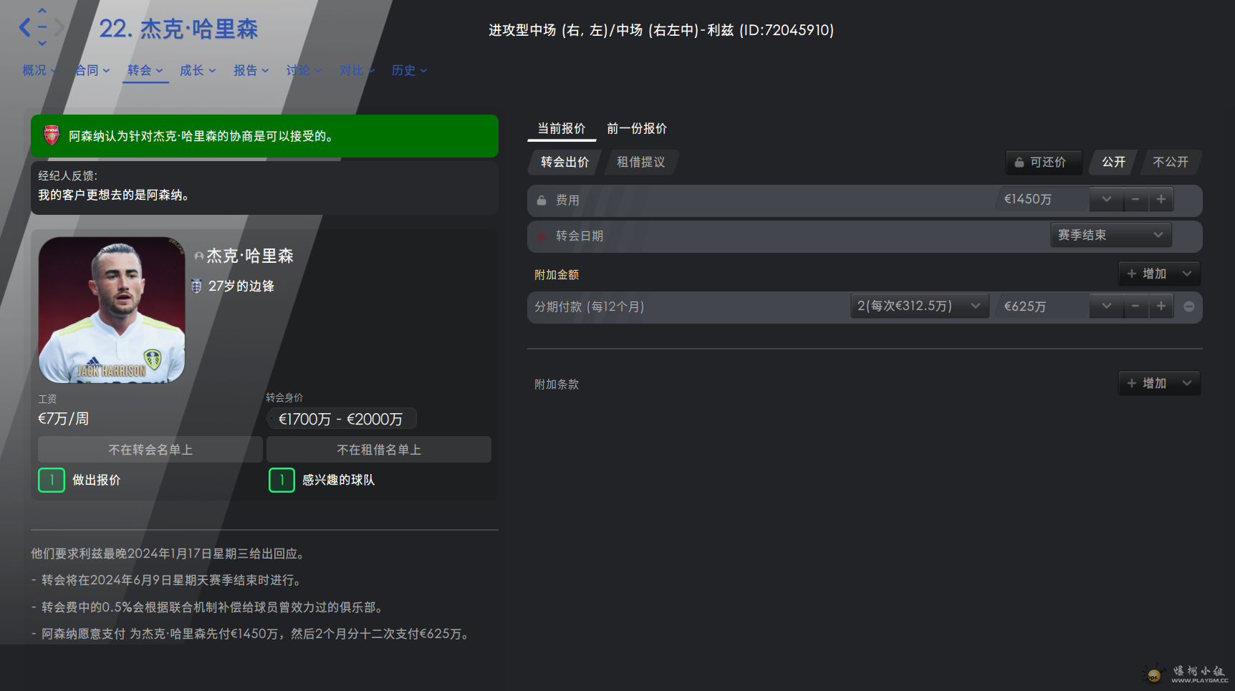Click the 不在转会名单上 button

coord(150,450)
